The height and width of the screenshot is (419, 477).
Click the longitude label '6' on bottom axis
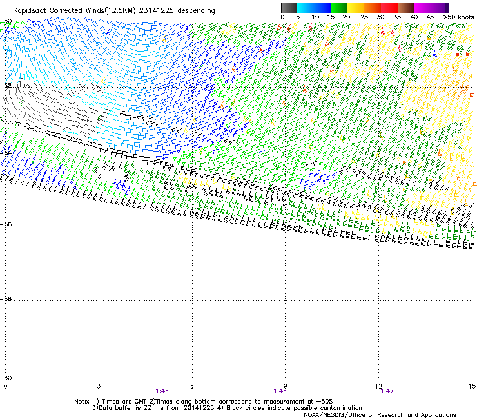192,386
